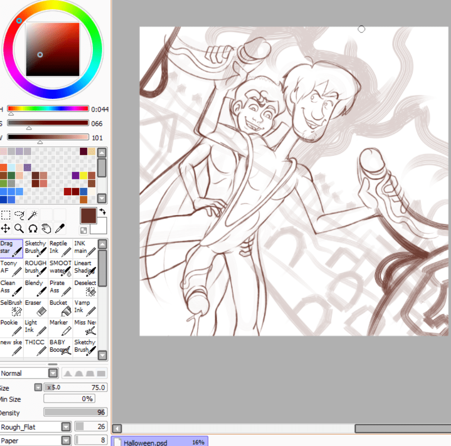
Task: Open the Rough_Flat brush shape dropdown
Action: [x=66, y=427]
